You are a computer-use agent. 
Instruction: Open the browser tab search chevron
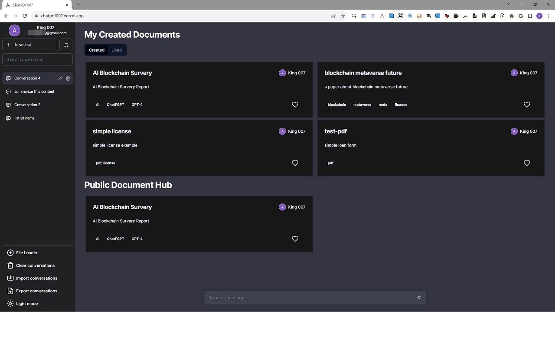click(x=508, y=4)
